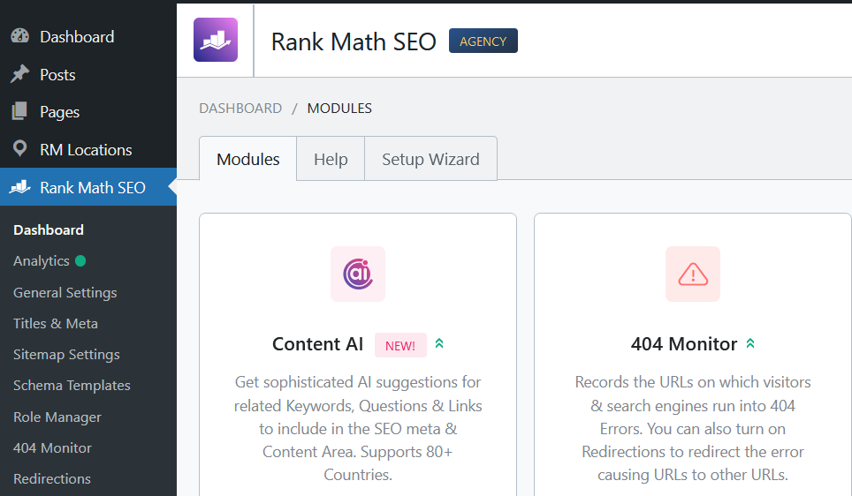Click the NEW! badge on Content AI

[400, 346]
